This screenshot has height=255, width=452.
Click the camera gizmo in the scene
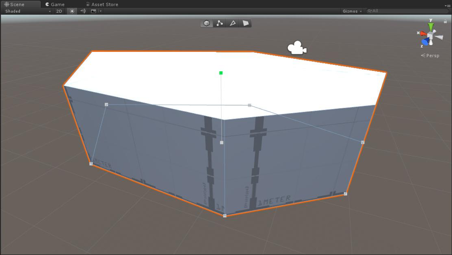pyautogui.click(x=297, y=48)
